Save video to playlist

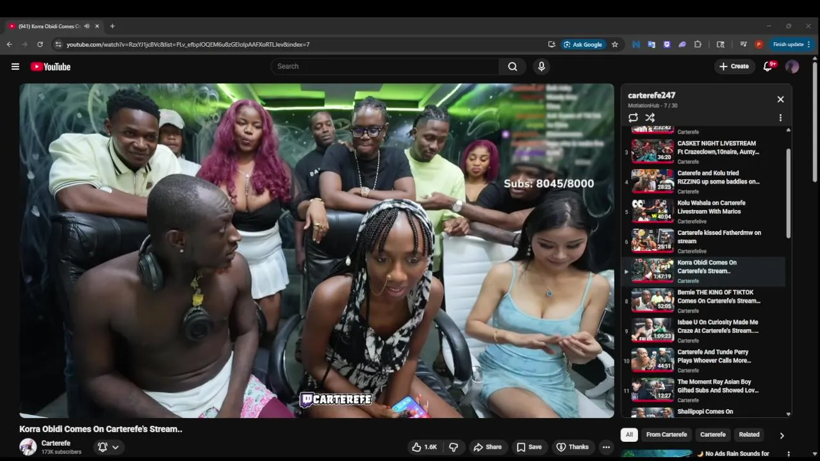click(x=529, y=447)
